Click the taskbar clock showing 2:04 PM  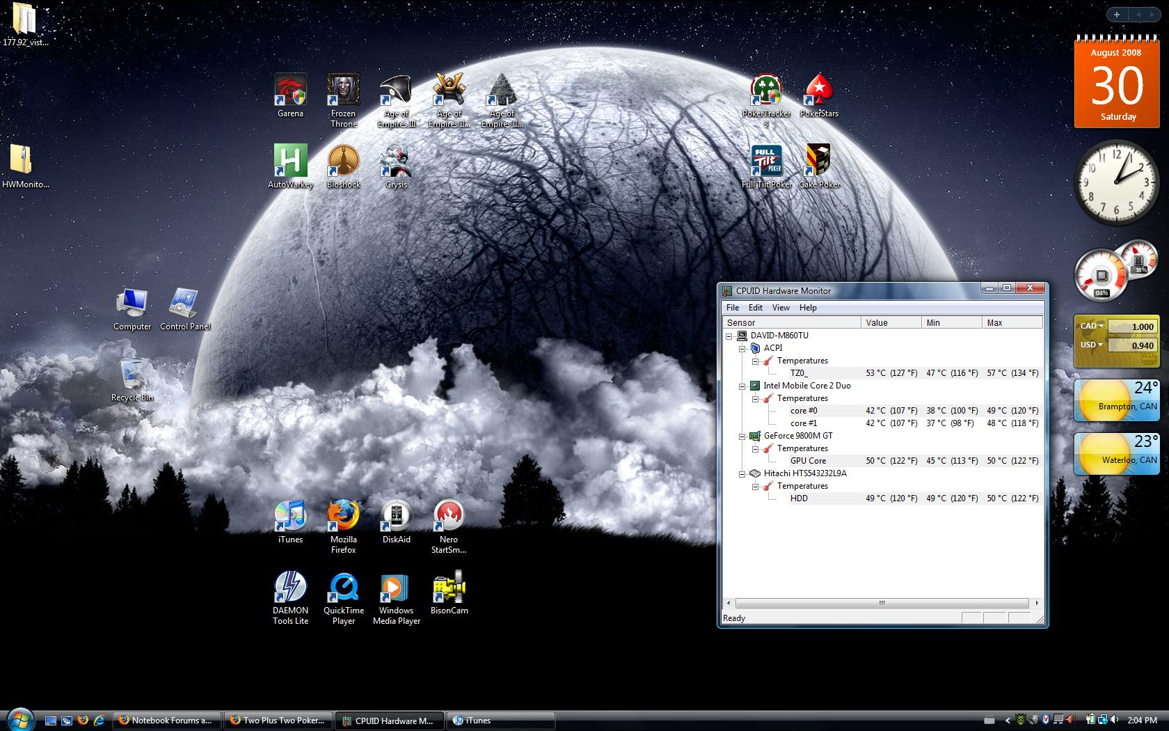click(1142, 721)
